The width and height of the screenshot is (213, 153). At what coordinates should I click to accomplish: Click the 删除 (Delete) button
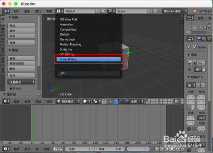click(x=21, y=69)
